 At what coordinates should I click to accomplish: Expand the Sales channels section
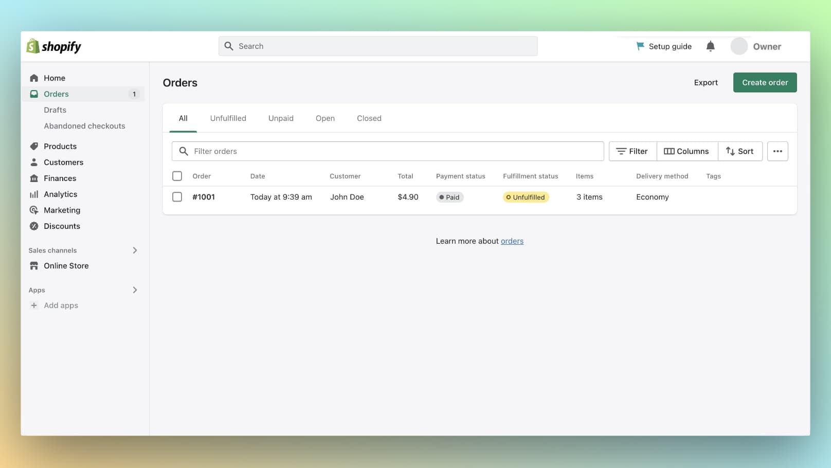click(135, 250)
